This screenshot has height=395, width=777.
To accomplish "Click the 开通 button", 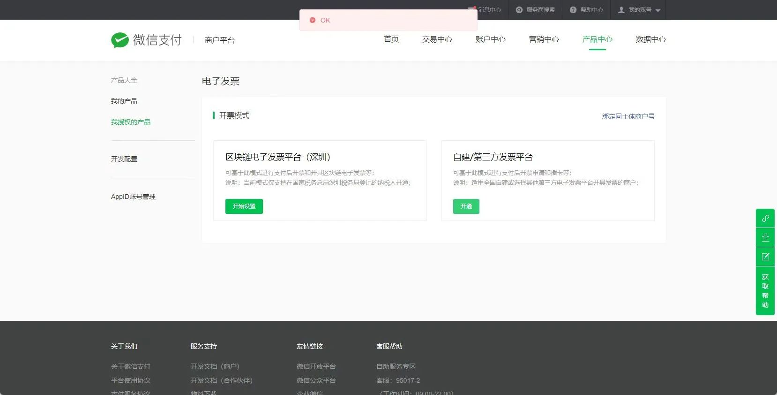I will pyautogui.click(x=466, y=206).
